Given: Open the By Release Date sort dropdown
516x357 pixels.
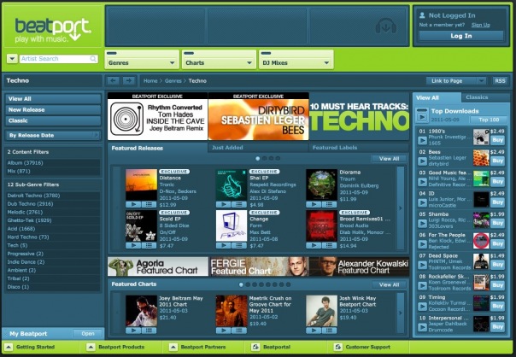Looking at the screenshot, I should coord(53,135).
